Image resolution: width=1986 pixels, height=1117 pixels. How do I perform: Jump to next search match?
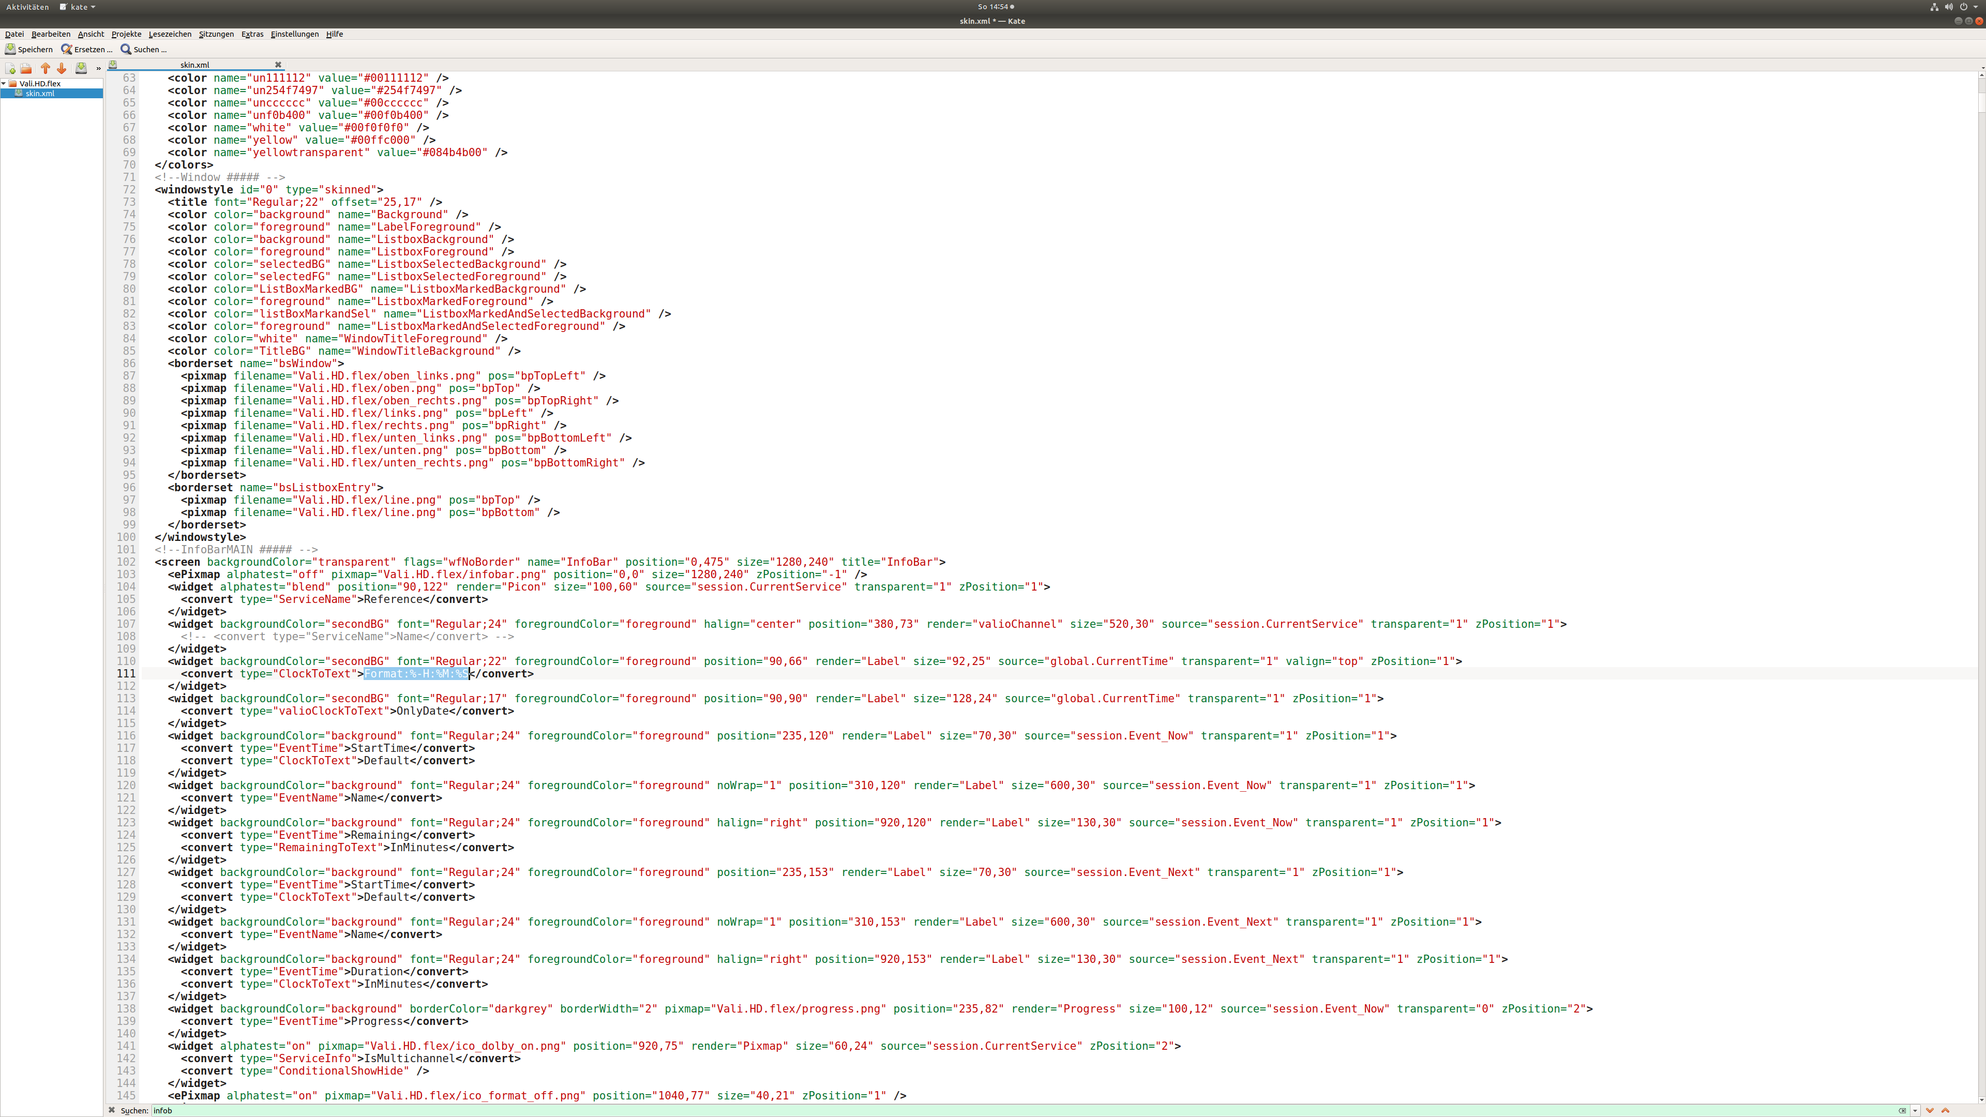pyautogui.click(x=1930, y=1111)
